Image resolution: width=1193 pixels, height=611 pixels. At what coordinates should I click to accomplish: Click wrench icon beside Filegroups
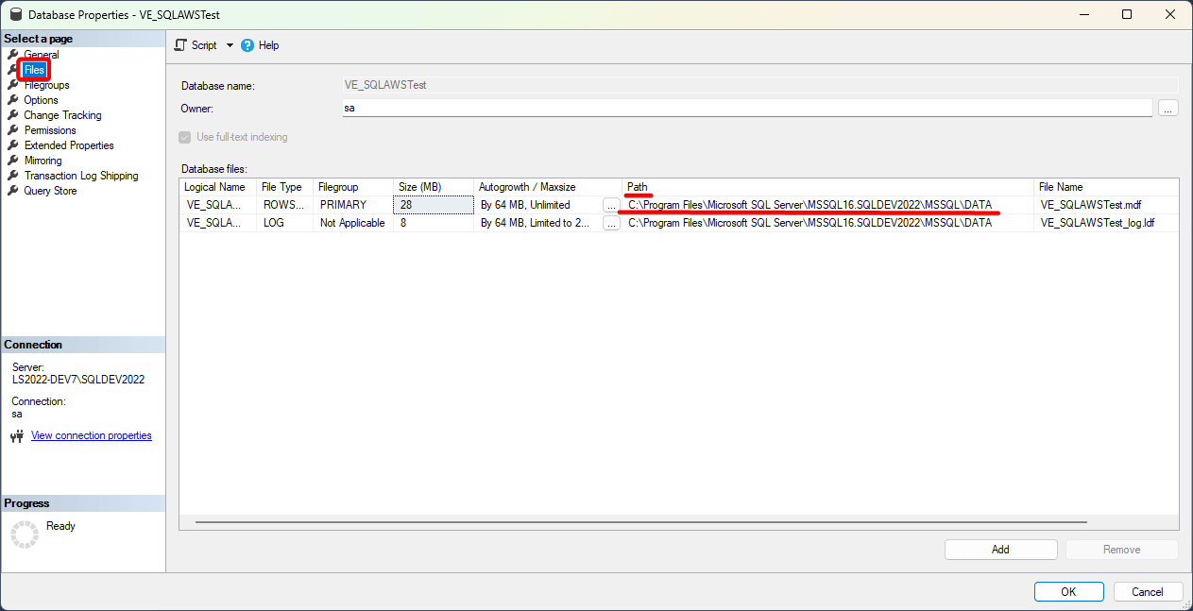pos(13,85)
